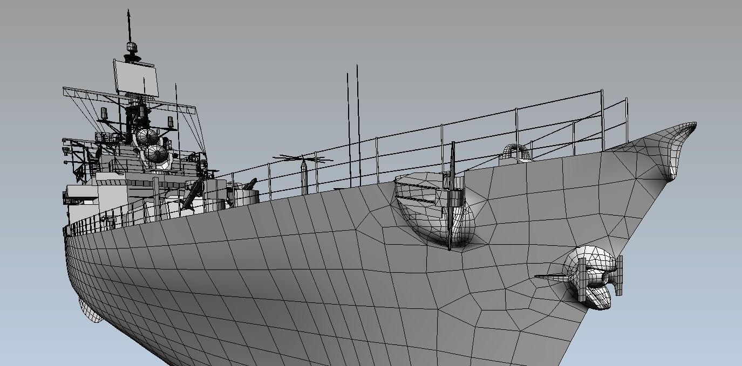Pick the rectangular radar antenna atop the mast
This screenshot has height=366, width=742.
[135, 78]
